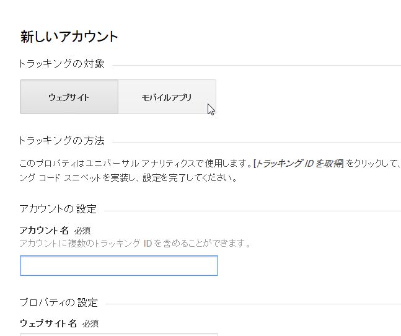The height and width of the screenshot is (336, 401).
Task: Click the 必須 marker beside アカウント名
Action: (x=82, y=231)
